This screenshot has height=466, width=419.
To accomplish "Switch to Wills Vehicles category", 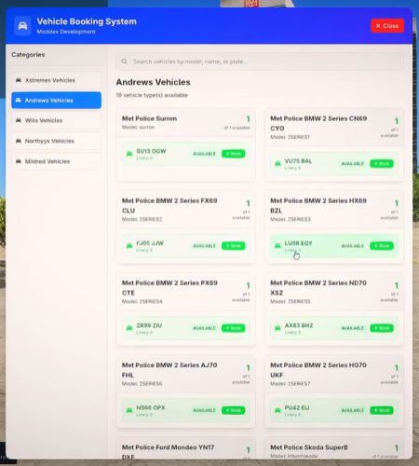I will [56, 120].
